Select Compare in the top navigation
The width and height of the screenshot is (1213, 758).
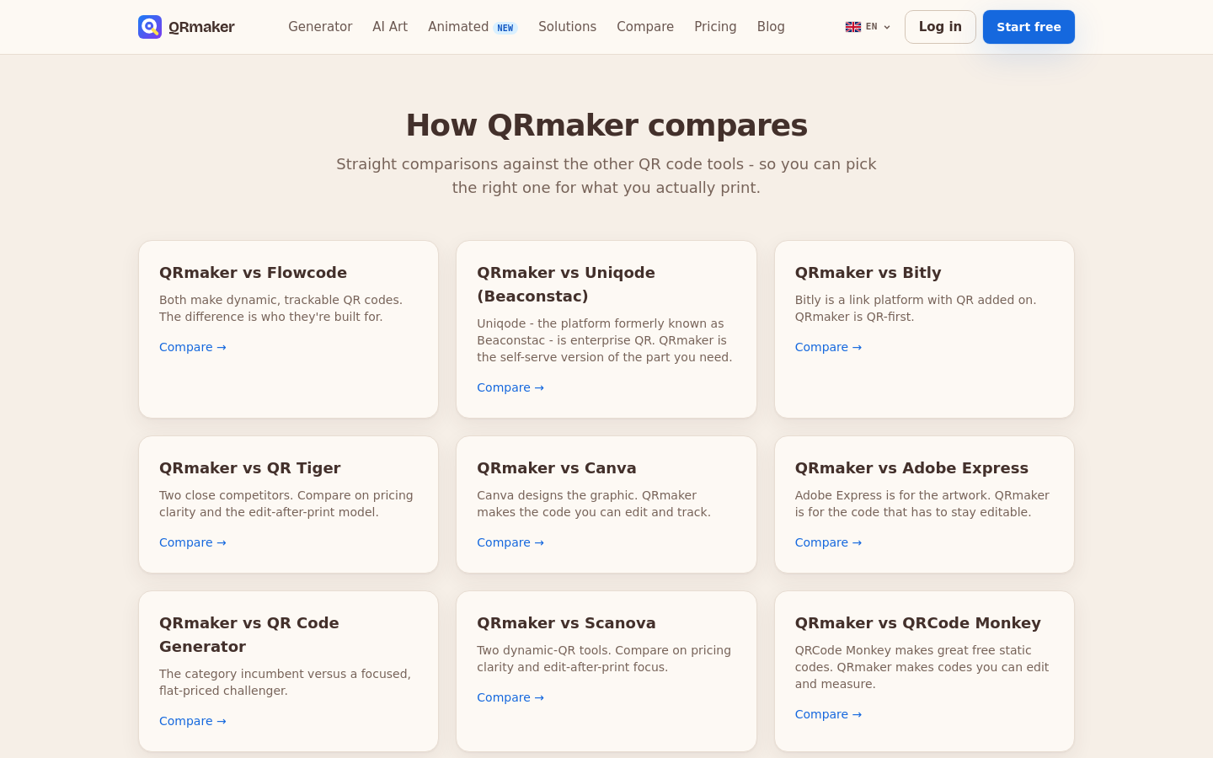tap(645, 27)
